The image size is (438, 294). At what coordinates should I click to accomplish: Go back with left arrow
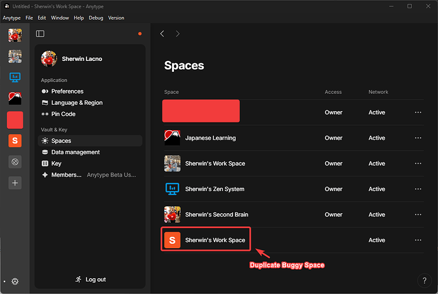tap(163, 34)
